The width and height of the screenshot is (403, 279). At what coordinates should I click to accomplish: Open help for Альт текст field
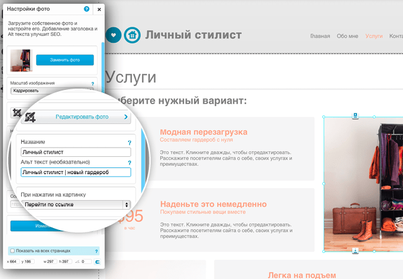pyautogui.click(x=130, y=162)
